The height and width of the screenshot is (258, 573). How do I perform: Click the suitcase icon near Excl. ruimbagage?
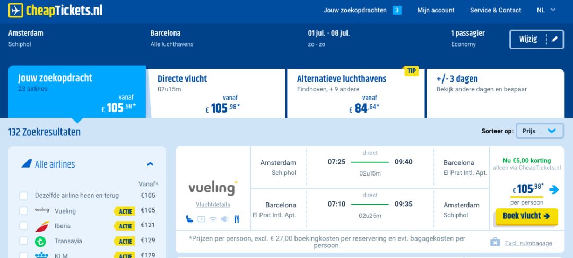(495, 243)
